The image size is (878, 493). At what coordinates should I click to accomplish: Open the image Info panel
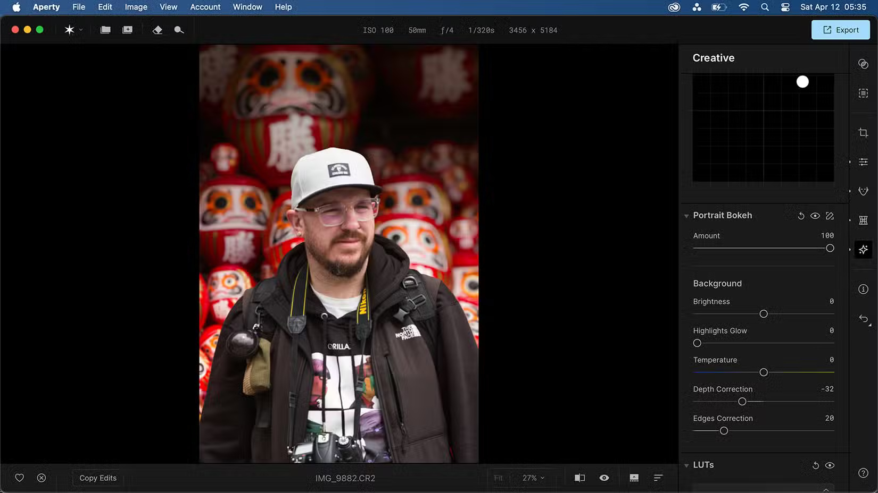pyautogui.click(x=863, y=288)
